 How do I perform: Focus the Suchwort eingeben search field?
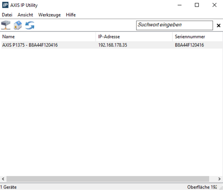tap(175, 25)
